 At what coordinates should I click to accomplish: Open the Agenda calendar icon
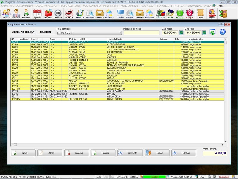click(37, 14)
